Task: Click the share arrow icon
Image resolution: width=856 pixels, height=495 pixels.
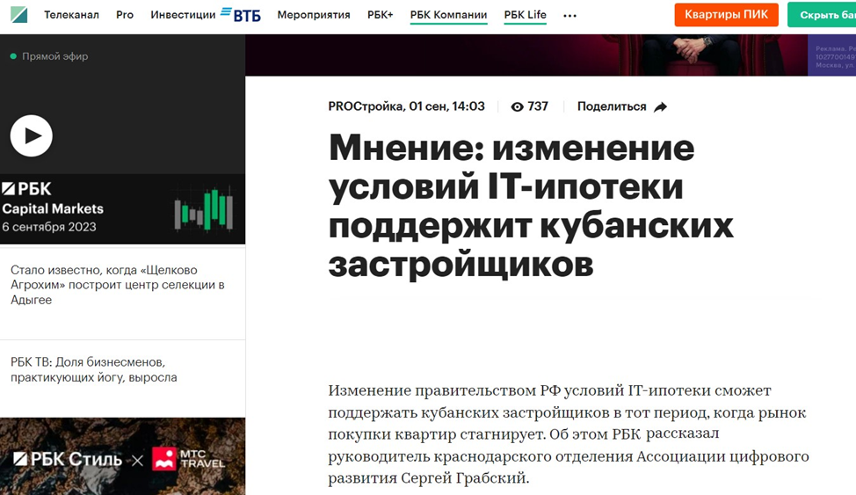Action: (661, 107)
